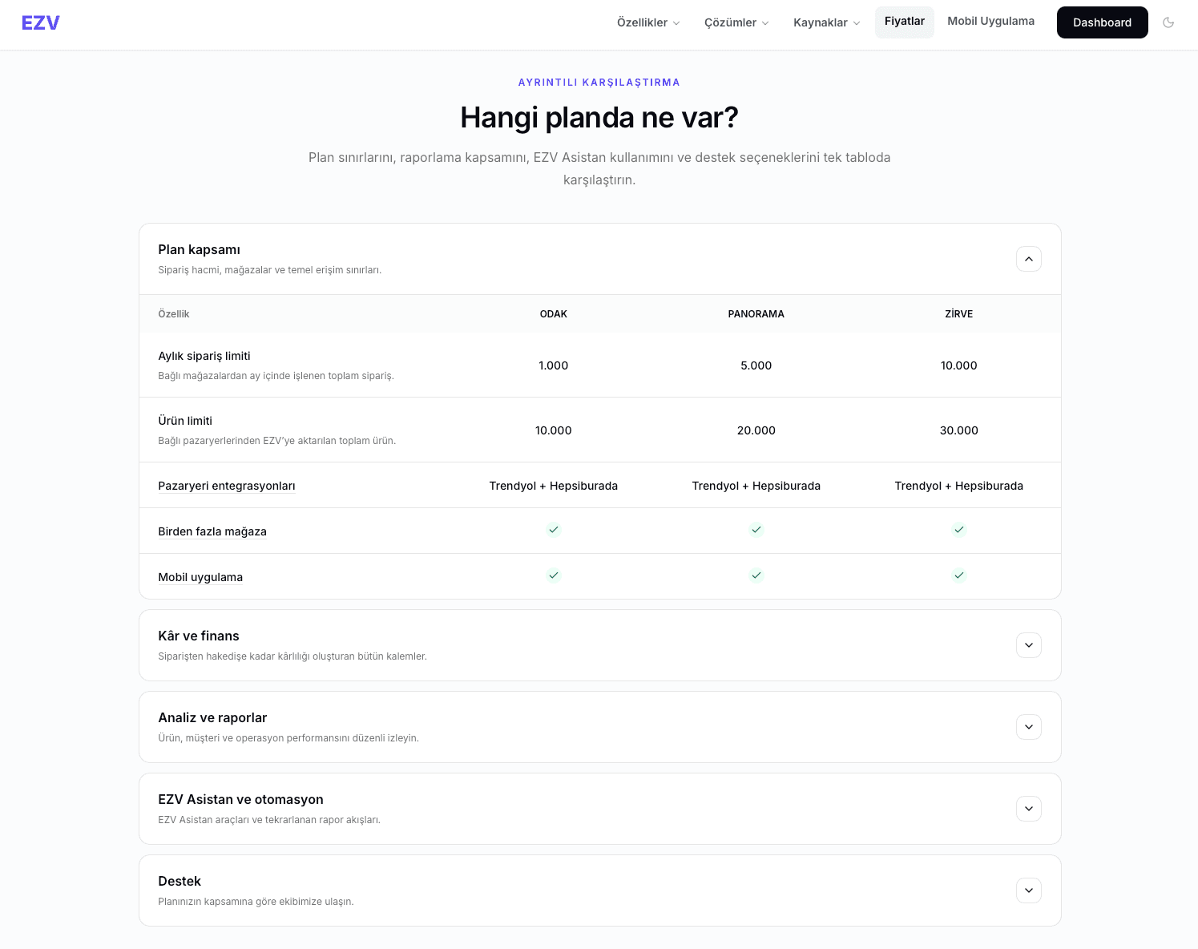Expand EZV Asistan ve otomasyon section
The height and width of the screenshot is (949, 1198).
(x=1029, y=809)
